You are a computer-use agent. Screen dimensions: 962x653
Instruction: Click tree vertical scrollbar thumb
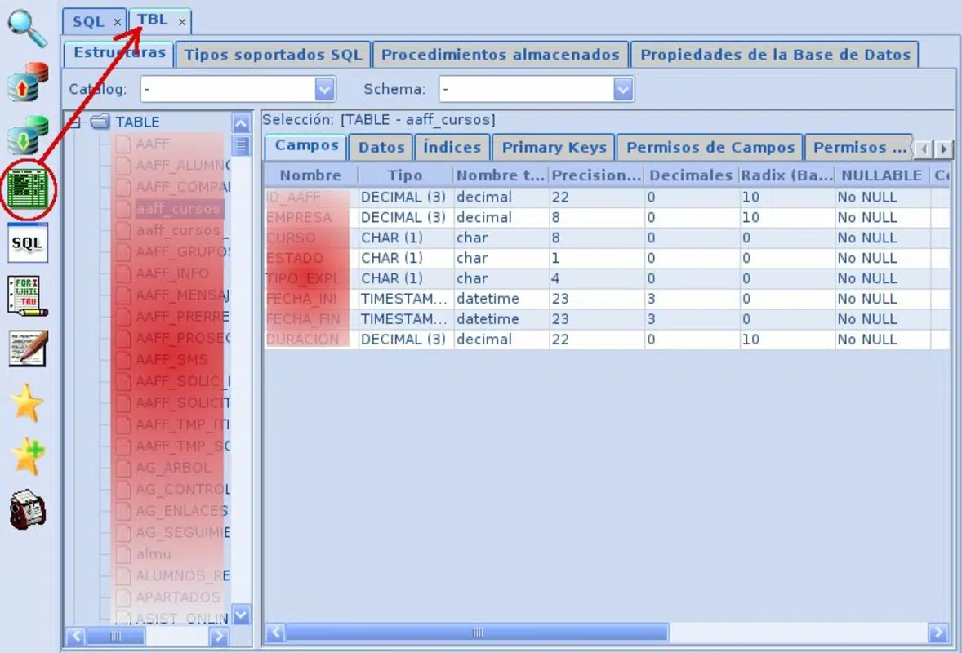pyautogui.click(x=241, y=146)
